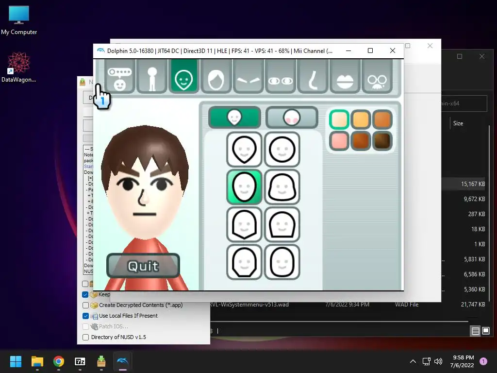Show hidden system tray icons
The height and width of the screenshot is (373, 497).
pos(413,361)
